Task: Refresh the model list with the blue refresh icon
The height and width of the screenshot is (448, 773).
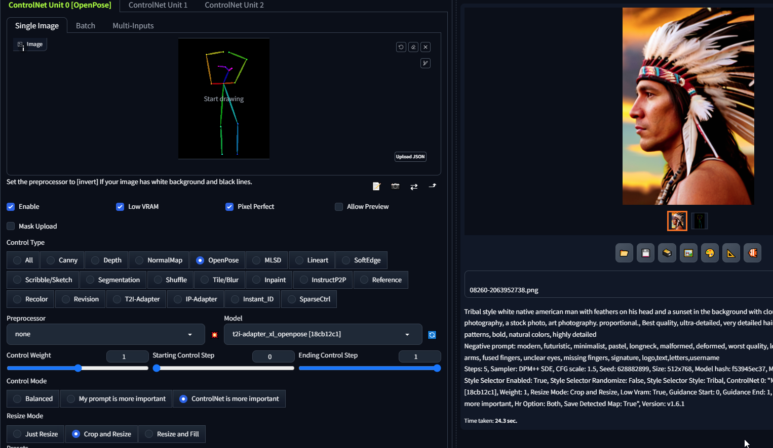Action: click(432, 334)
